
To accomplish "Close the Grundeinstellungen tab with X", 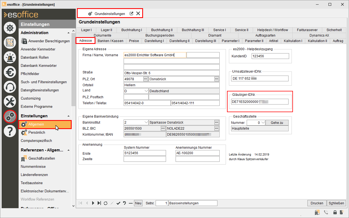I will (x=138, y=13).
